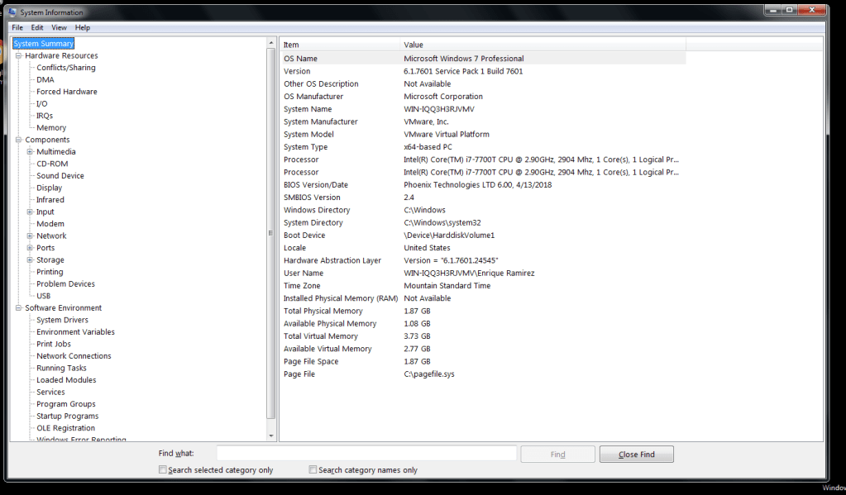Select Program Groups tree item
The height and width of the screenshot is (495, 846).
66,404
